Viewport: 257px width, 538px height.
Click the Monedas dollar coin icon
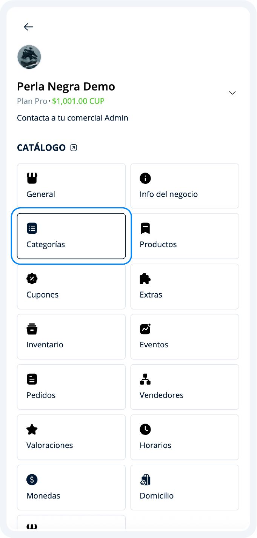(32, 479)
